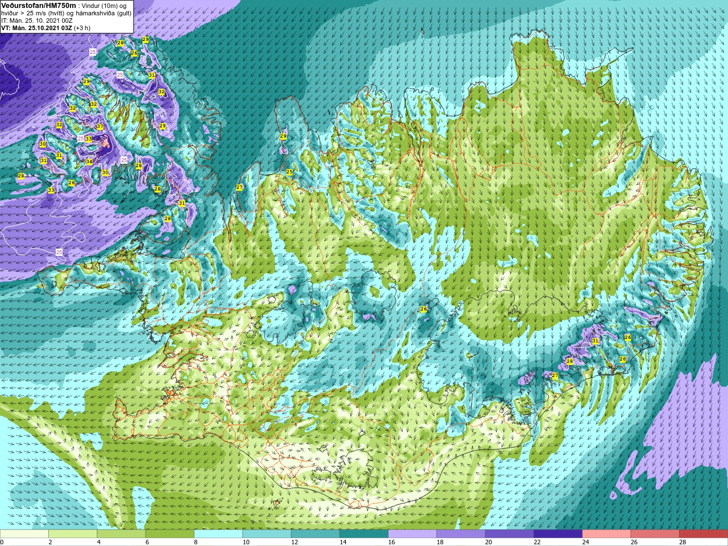Click the legend tick label '8'
Screen dimensions: 728x546
click(x=196, y=542)
